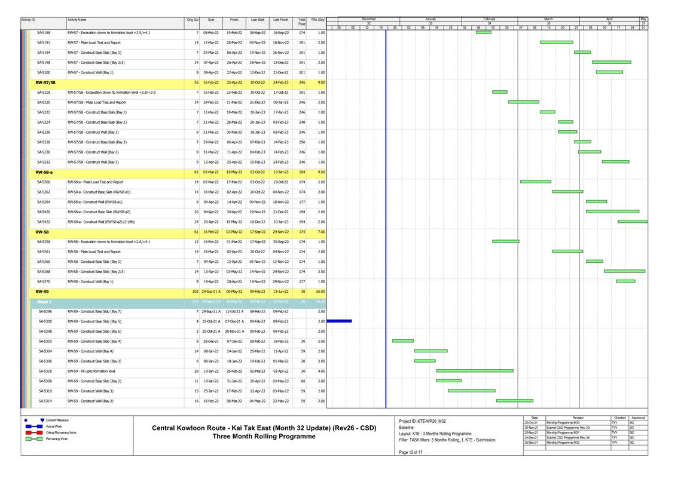Click the February month header in the timescale
This screenshot has width=687, height=485.
point(488,19)
